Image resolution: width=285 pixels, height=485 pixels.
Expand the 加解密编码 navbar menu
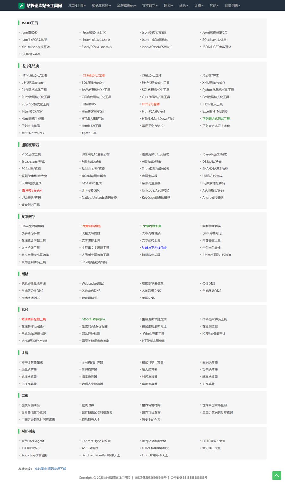126,6
